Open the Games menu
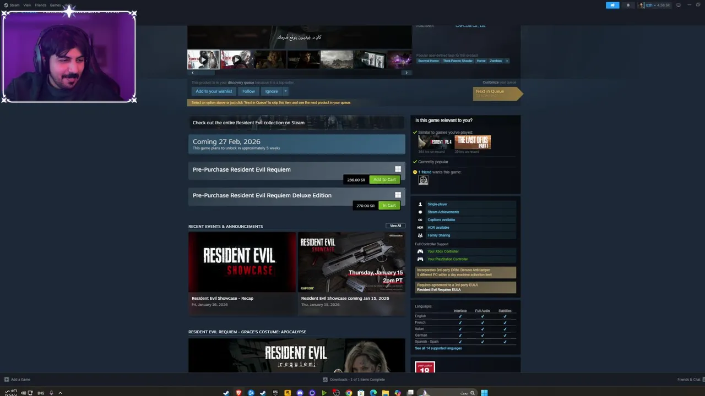Screen dimensions: 705x396 pos(55,5)
